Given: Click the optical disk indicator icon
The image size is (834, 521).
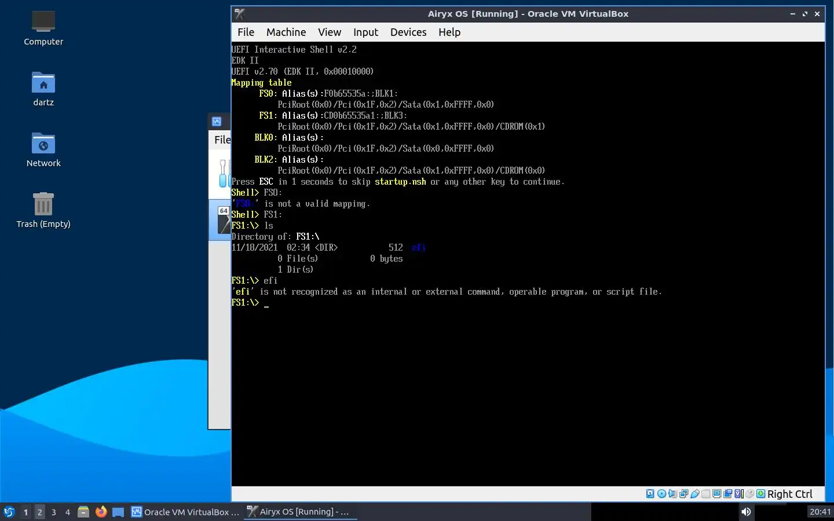Looking at the screenshot, I should [x=661, y=494].
